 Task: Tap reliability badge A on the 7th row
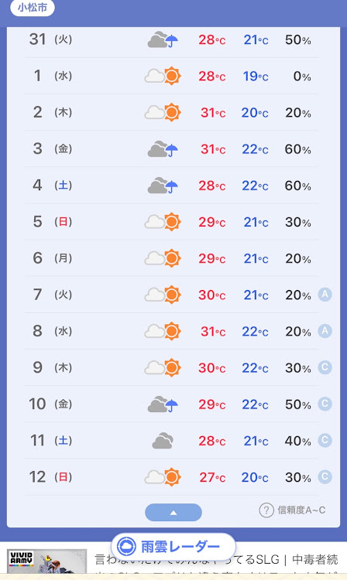click(x=325, y=295)
